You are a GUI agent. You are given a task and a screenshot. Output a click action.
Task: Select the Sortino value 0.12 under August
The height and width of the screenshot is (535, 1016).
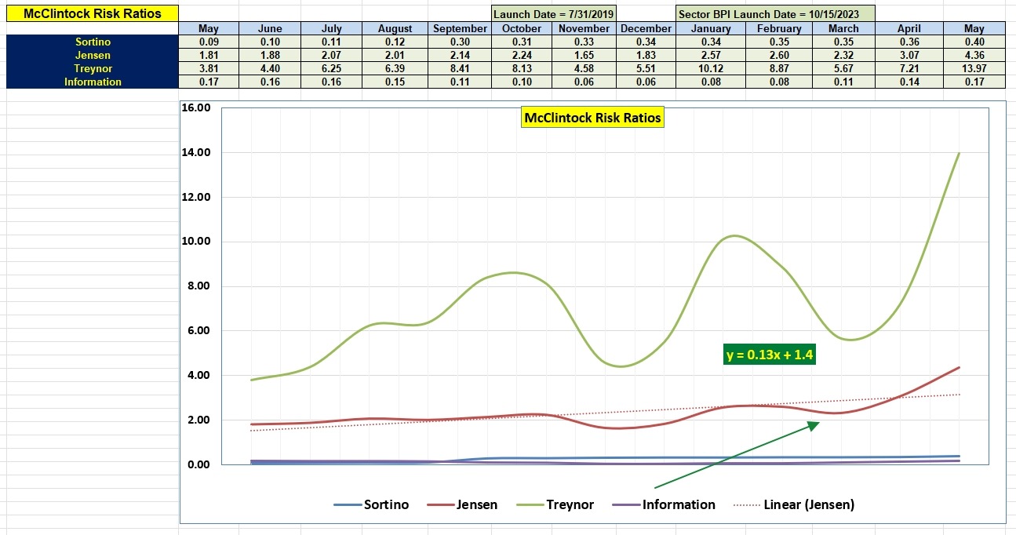point(395,42)
